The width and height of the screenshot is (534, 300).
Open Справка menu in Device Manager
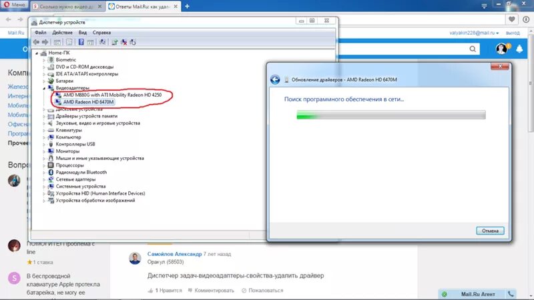(101, 33)
